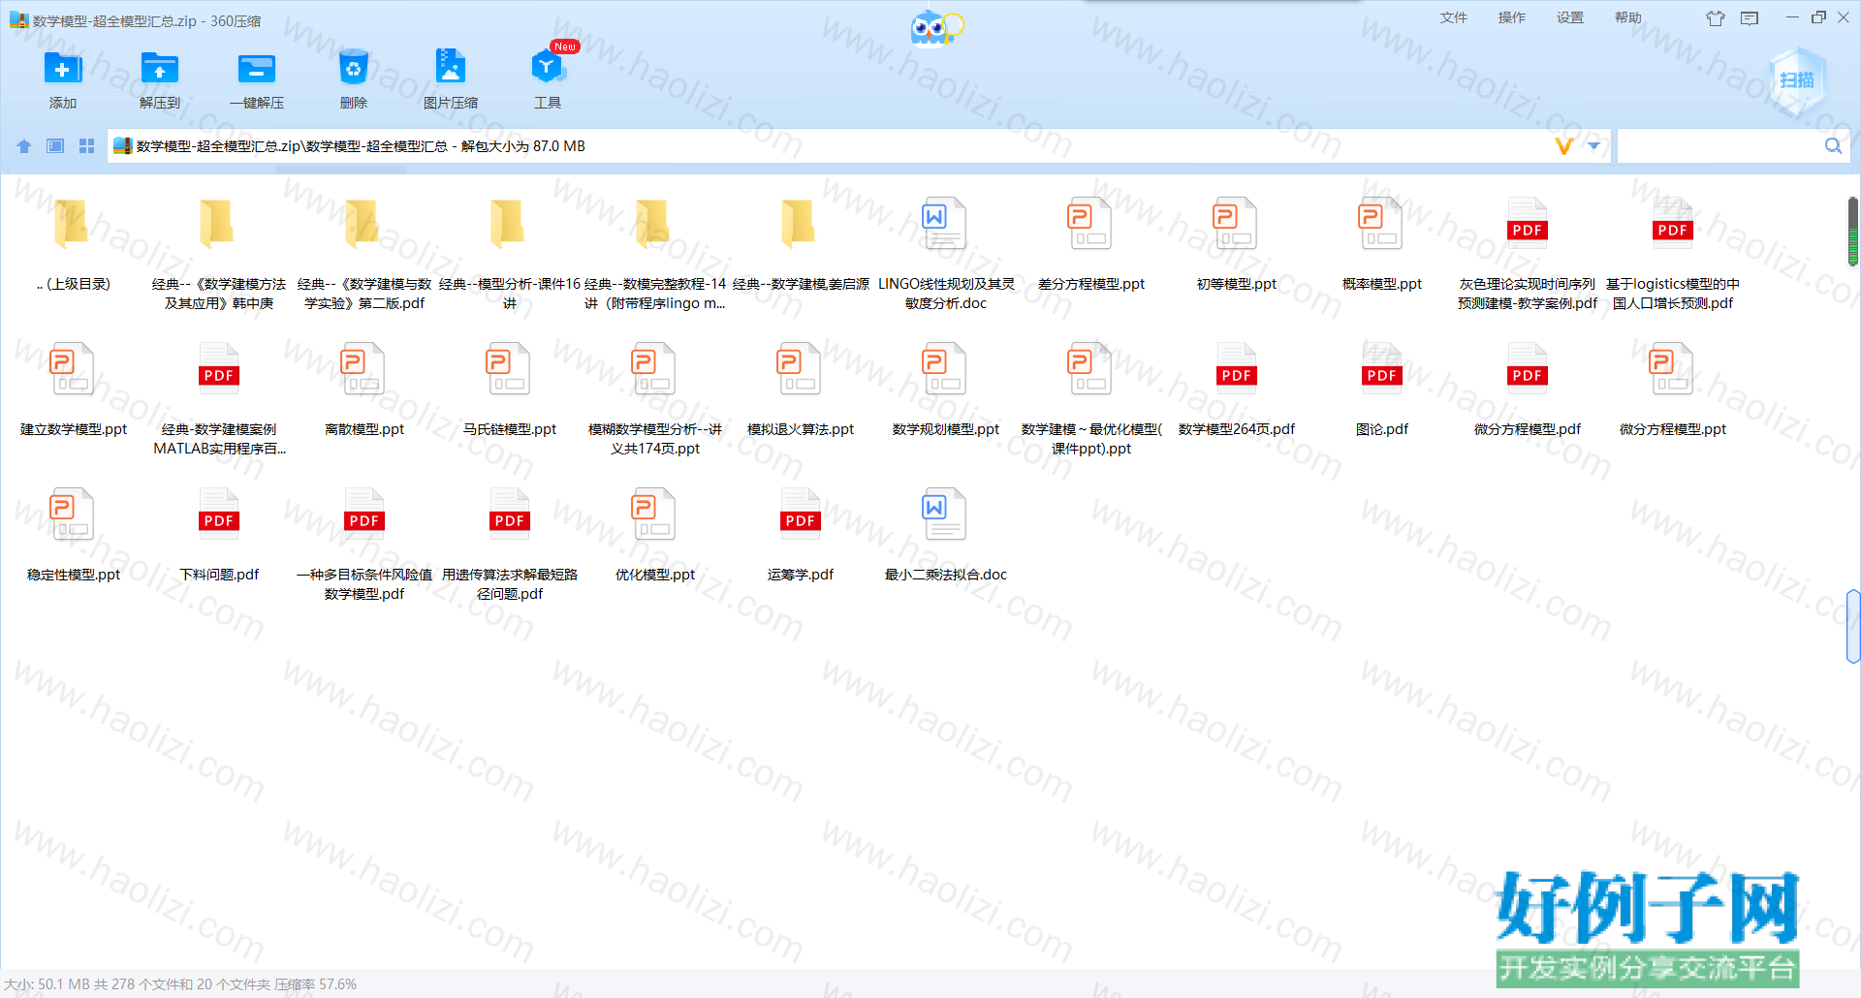The width and height of the screenshot is (1861, 998).
Task: Select folder 经典--数模完整教程-14讲
Action: [655, 254]
